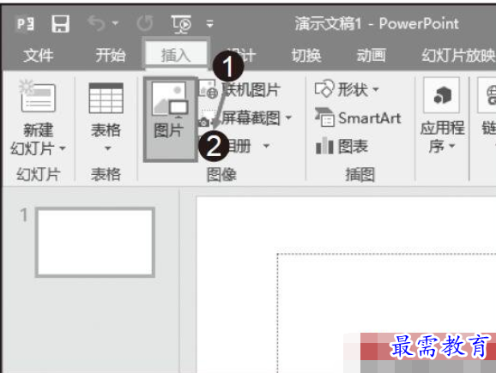The image size is (496, 373).
Task: Open the Undo history dropdown arrow
Action: coord(115,23)
